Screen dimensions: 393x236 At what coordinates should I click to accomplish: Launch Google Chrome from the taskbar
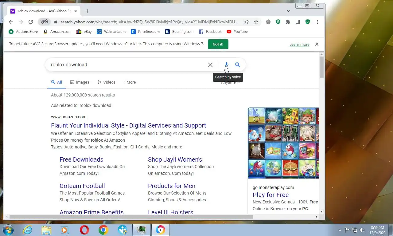tap(103, 230)
